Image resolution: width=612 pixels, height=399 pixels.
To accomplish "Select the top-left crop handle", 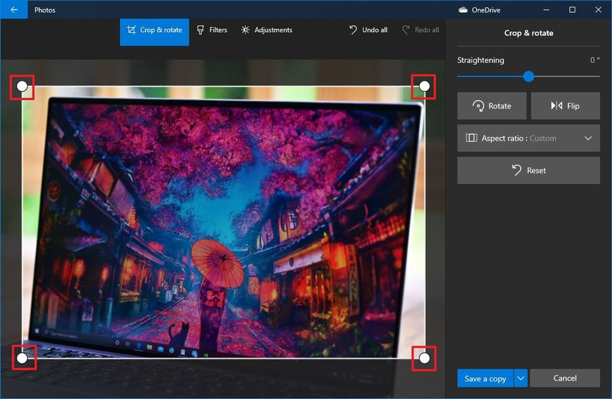I will click(x=22, y=86).
